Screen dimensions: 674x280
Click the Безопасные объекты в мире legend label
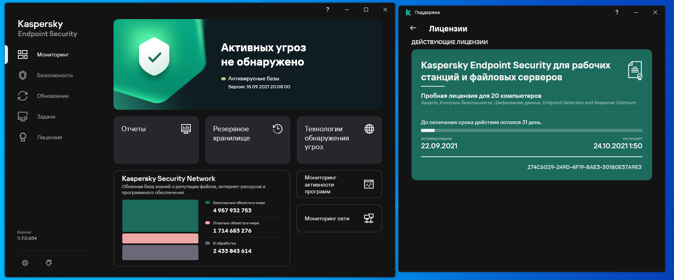[239, 203]
